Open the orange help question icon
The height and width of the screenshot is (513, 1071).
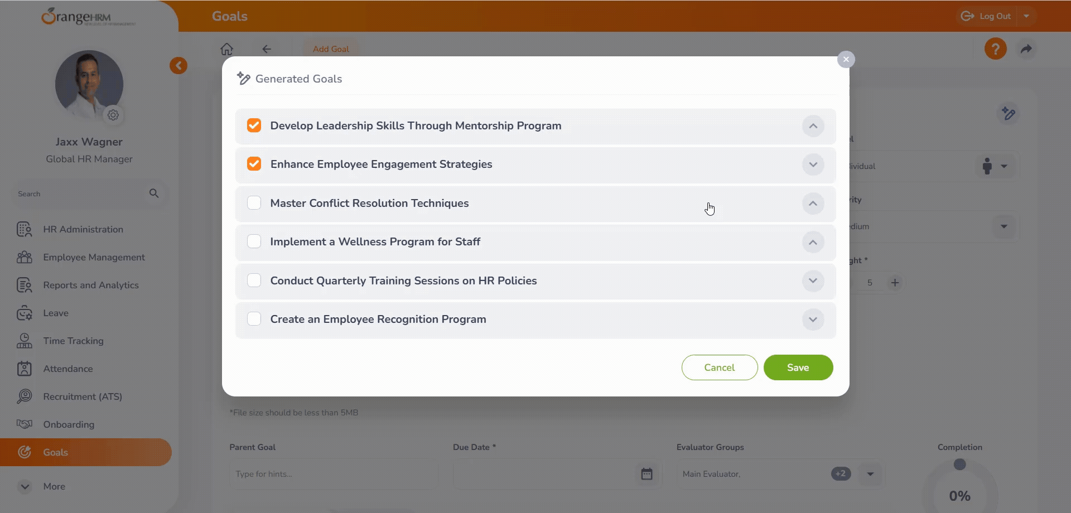pos(995,49)
